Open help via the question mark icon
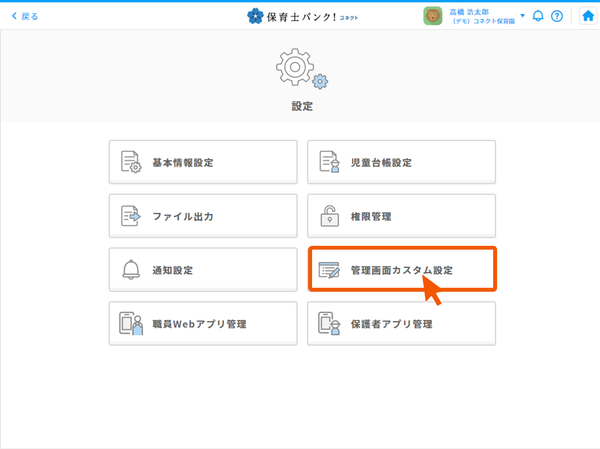The height and width of the screenshot is (449, 600). 557,16
